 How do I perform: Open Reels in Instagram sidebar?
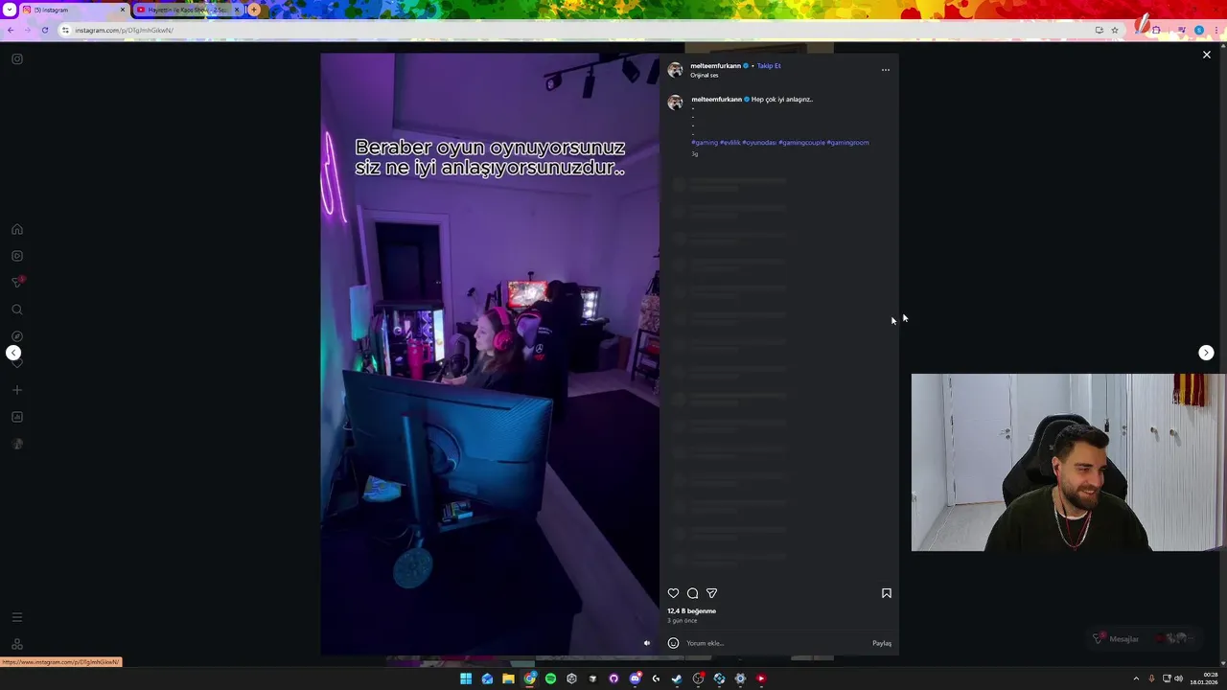click(x=17, y=256)
